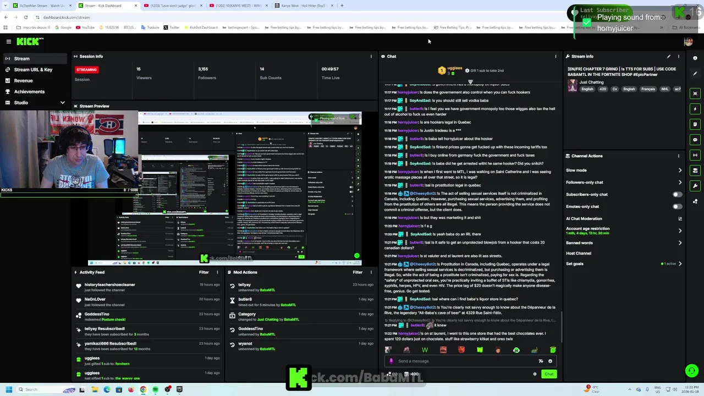Open the emoji picker in chat input
Image resolution: width=704 pixels, height=396 pixels.
[550, 361]
